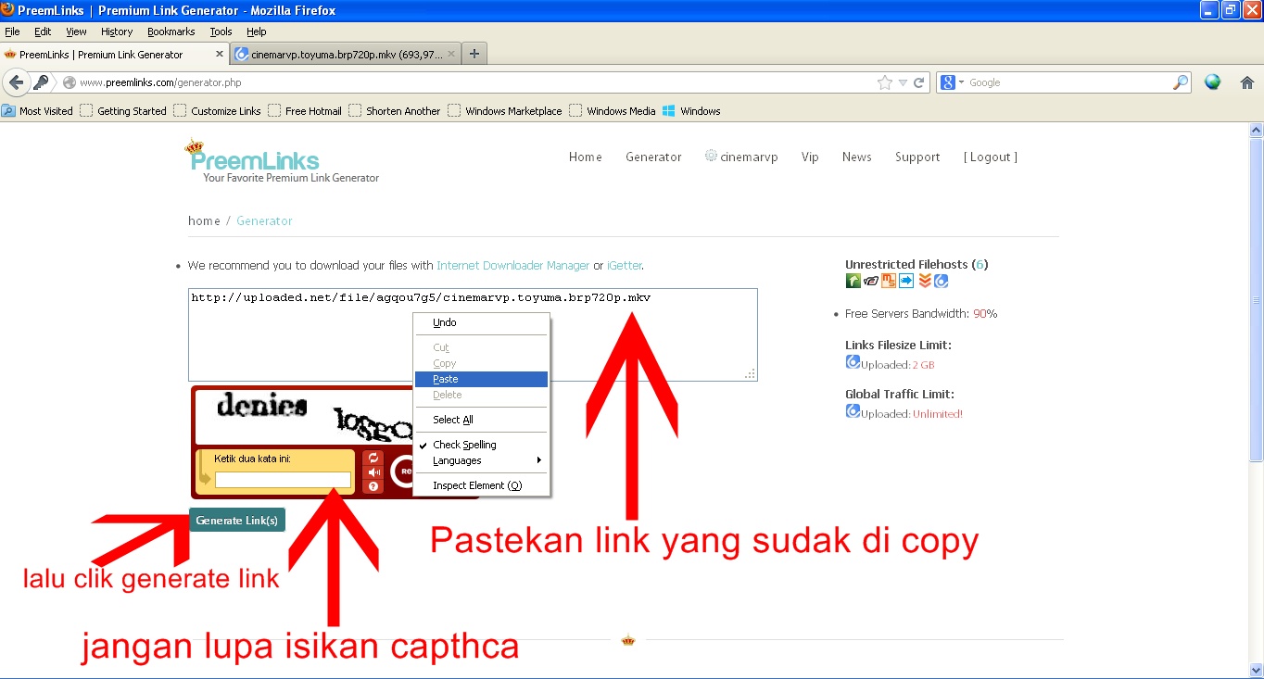Click the [ Logout ] link

click(991, 157)
